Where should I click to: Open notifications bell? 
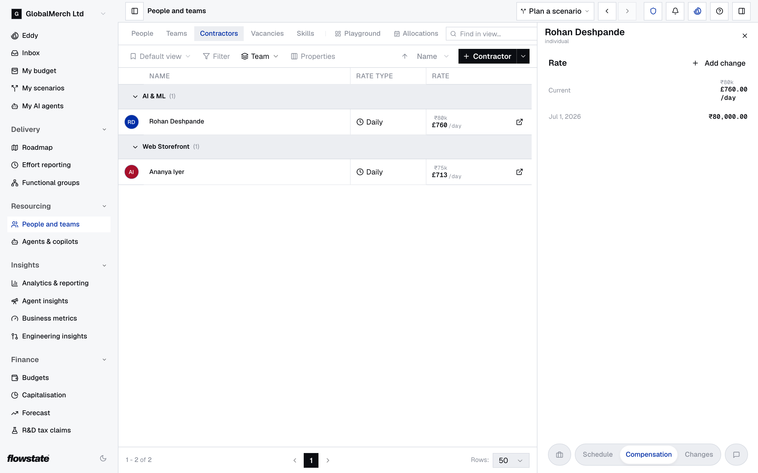[675, 11]
